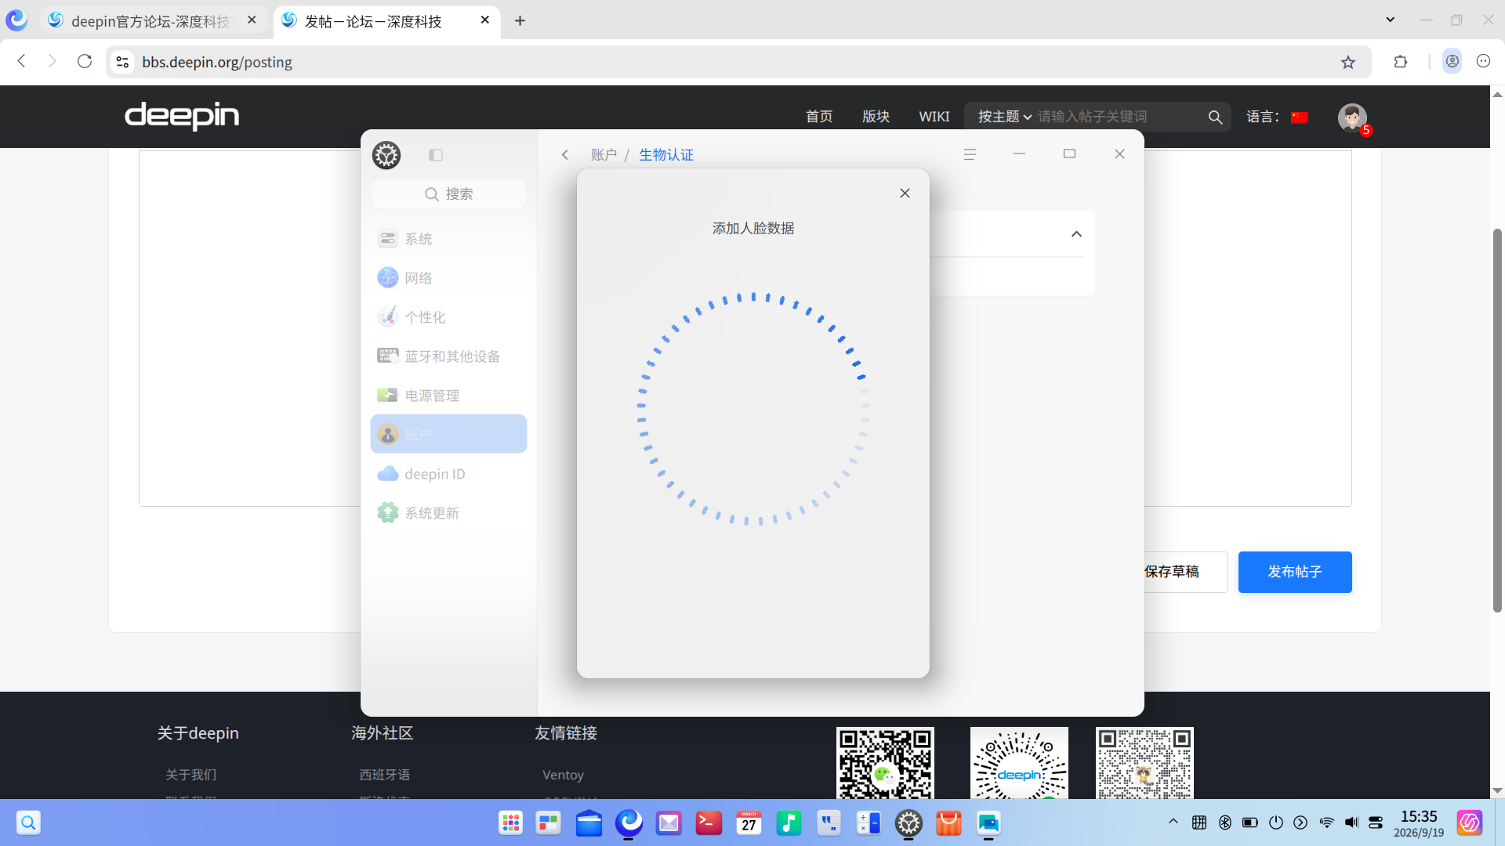The image size is (1505, 846).
Task: Click 账户 in the breadcrumb
Action: point(604,154)
